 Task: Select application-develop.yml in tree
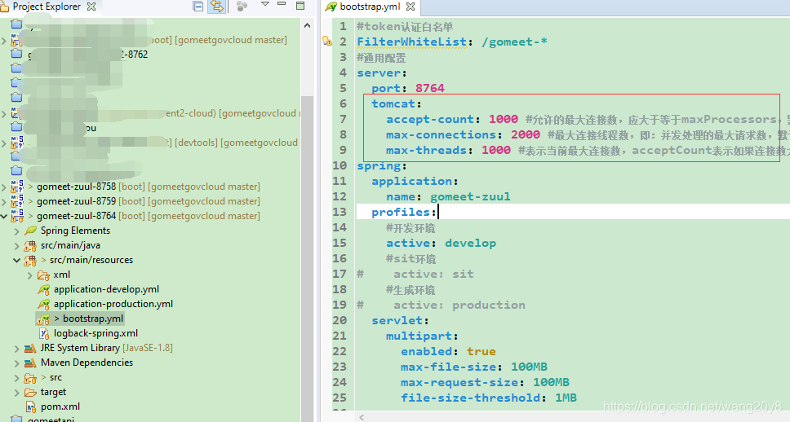pyautogui.click(x=106, y=289)
